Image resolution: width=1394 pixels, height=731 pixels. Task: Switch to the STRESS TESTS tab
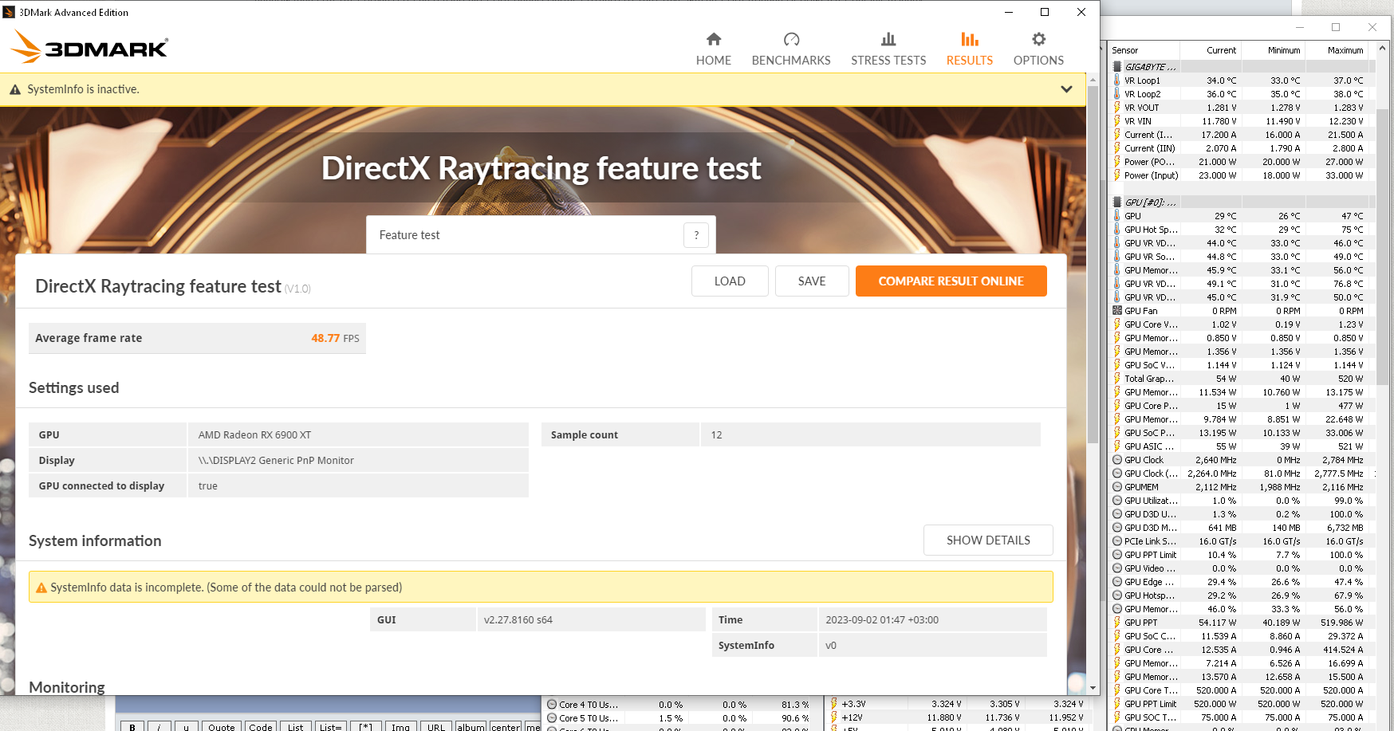click(888, 49)
